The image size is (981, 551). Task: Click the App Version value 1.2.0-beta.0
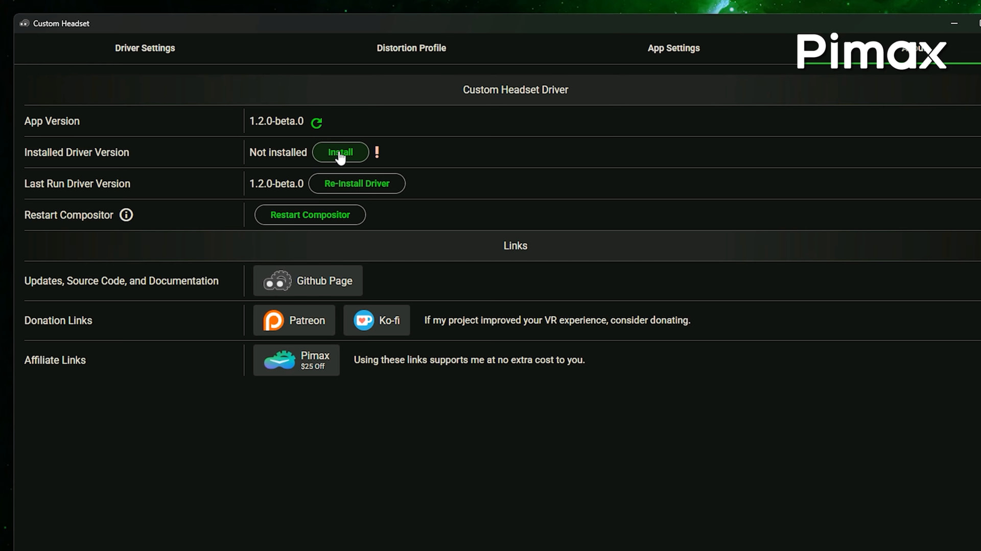pyautogui.click(x=276, y=121)
